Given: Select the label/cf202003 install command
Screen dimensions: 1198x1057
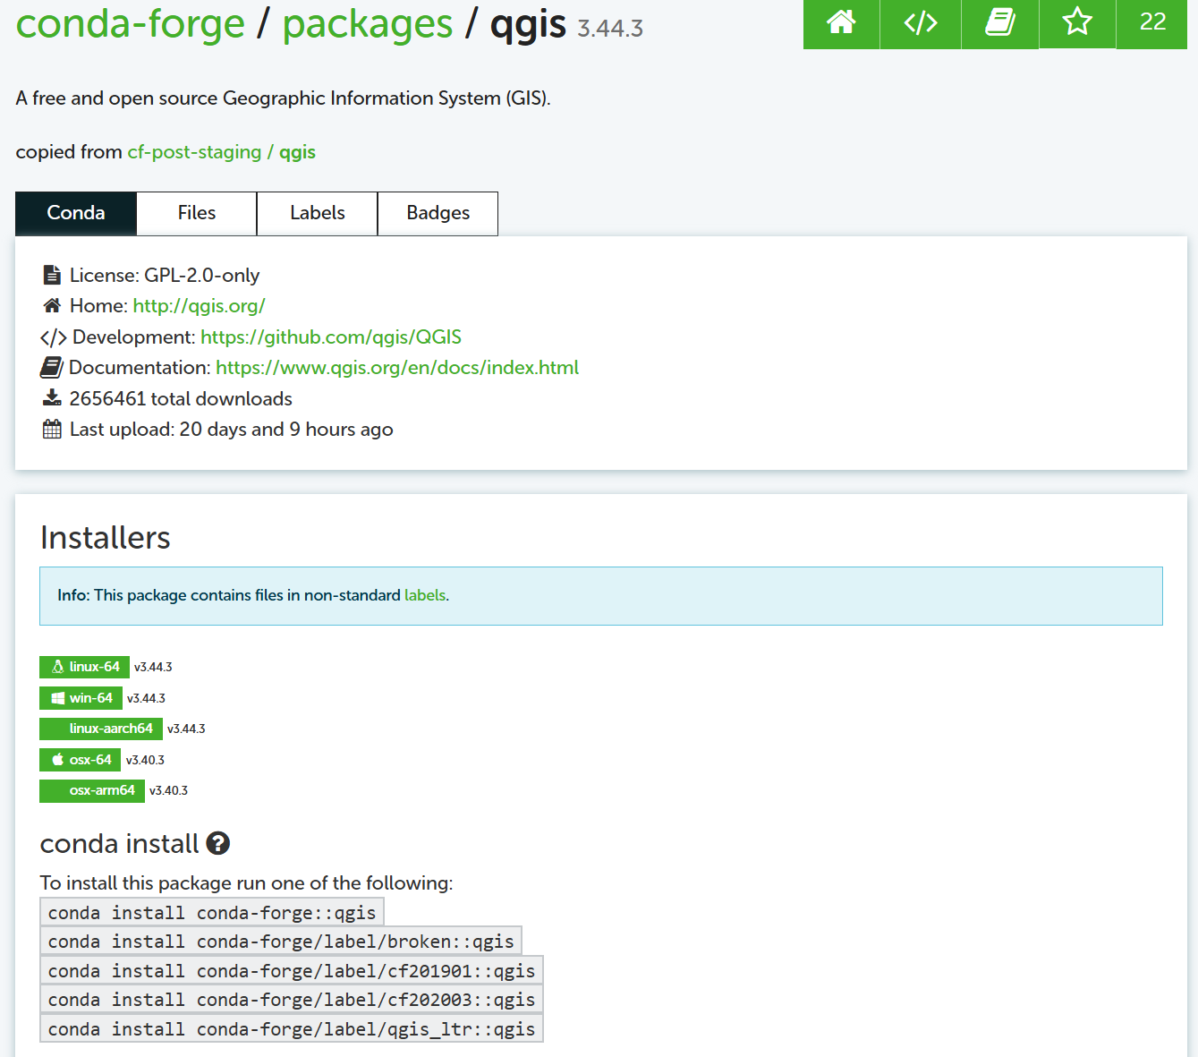Looking at the screenshot, I should point(292,1000).
